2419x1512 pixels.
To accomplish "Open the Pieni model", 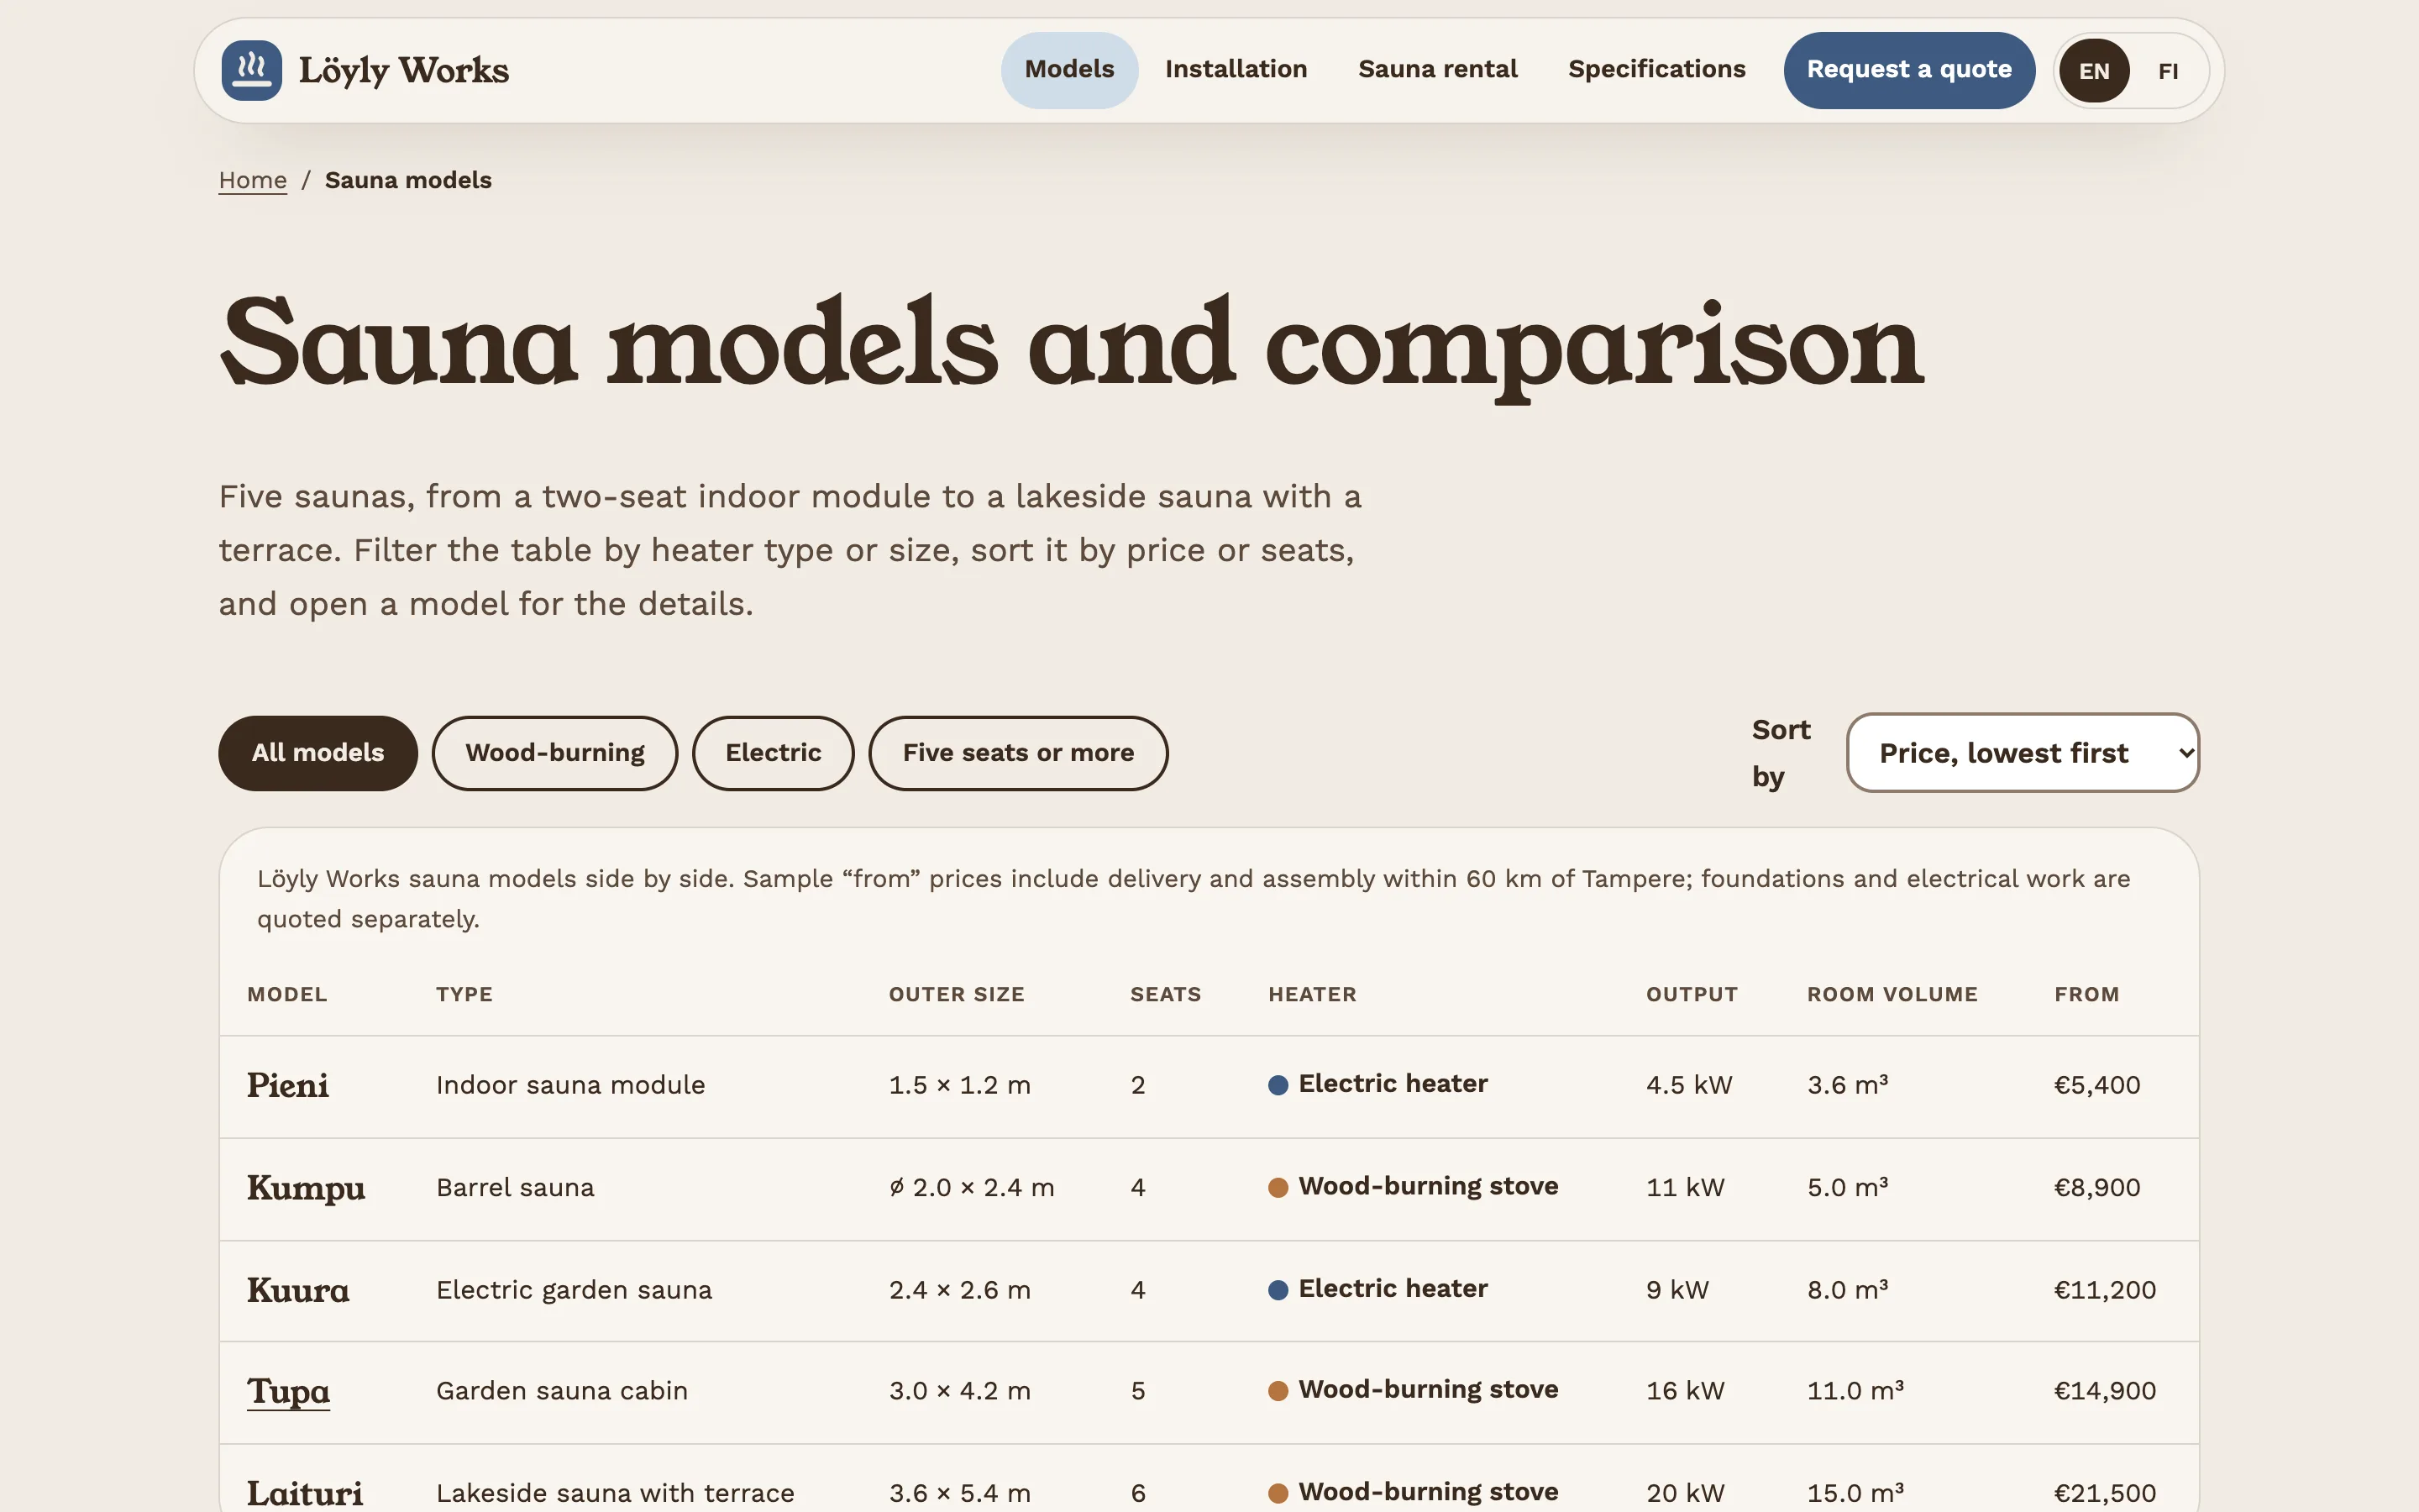I will coord(288,1085).
